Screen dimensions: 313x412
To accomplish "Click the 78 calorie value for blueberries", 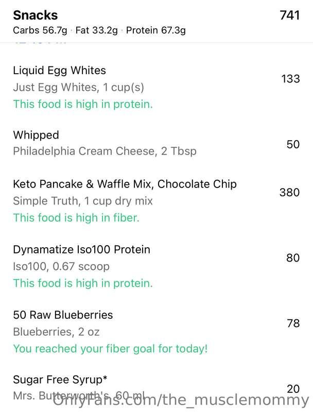I will pos(293,323).
